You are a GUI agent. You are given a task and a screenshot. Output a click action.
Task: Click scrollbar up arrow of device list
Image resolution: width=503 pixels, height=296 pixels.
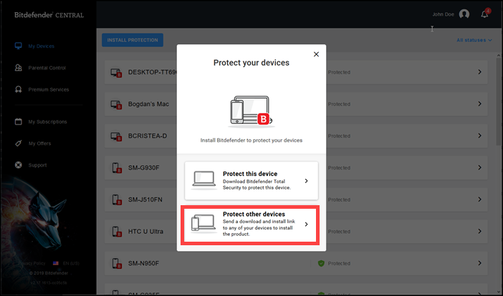point(498,55)
